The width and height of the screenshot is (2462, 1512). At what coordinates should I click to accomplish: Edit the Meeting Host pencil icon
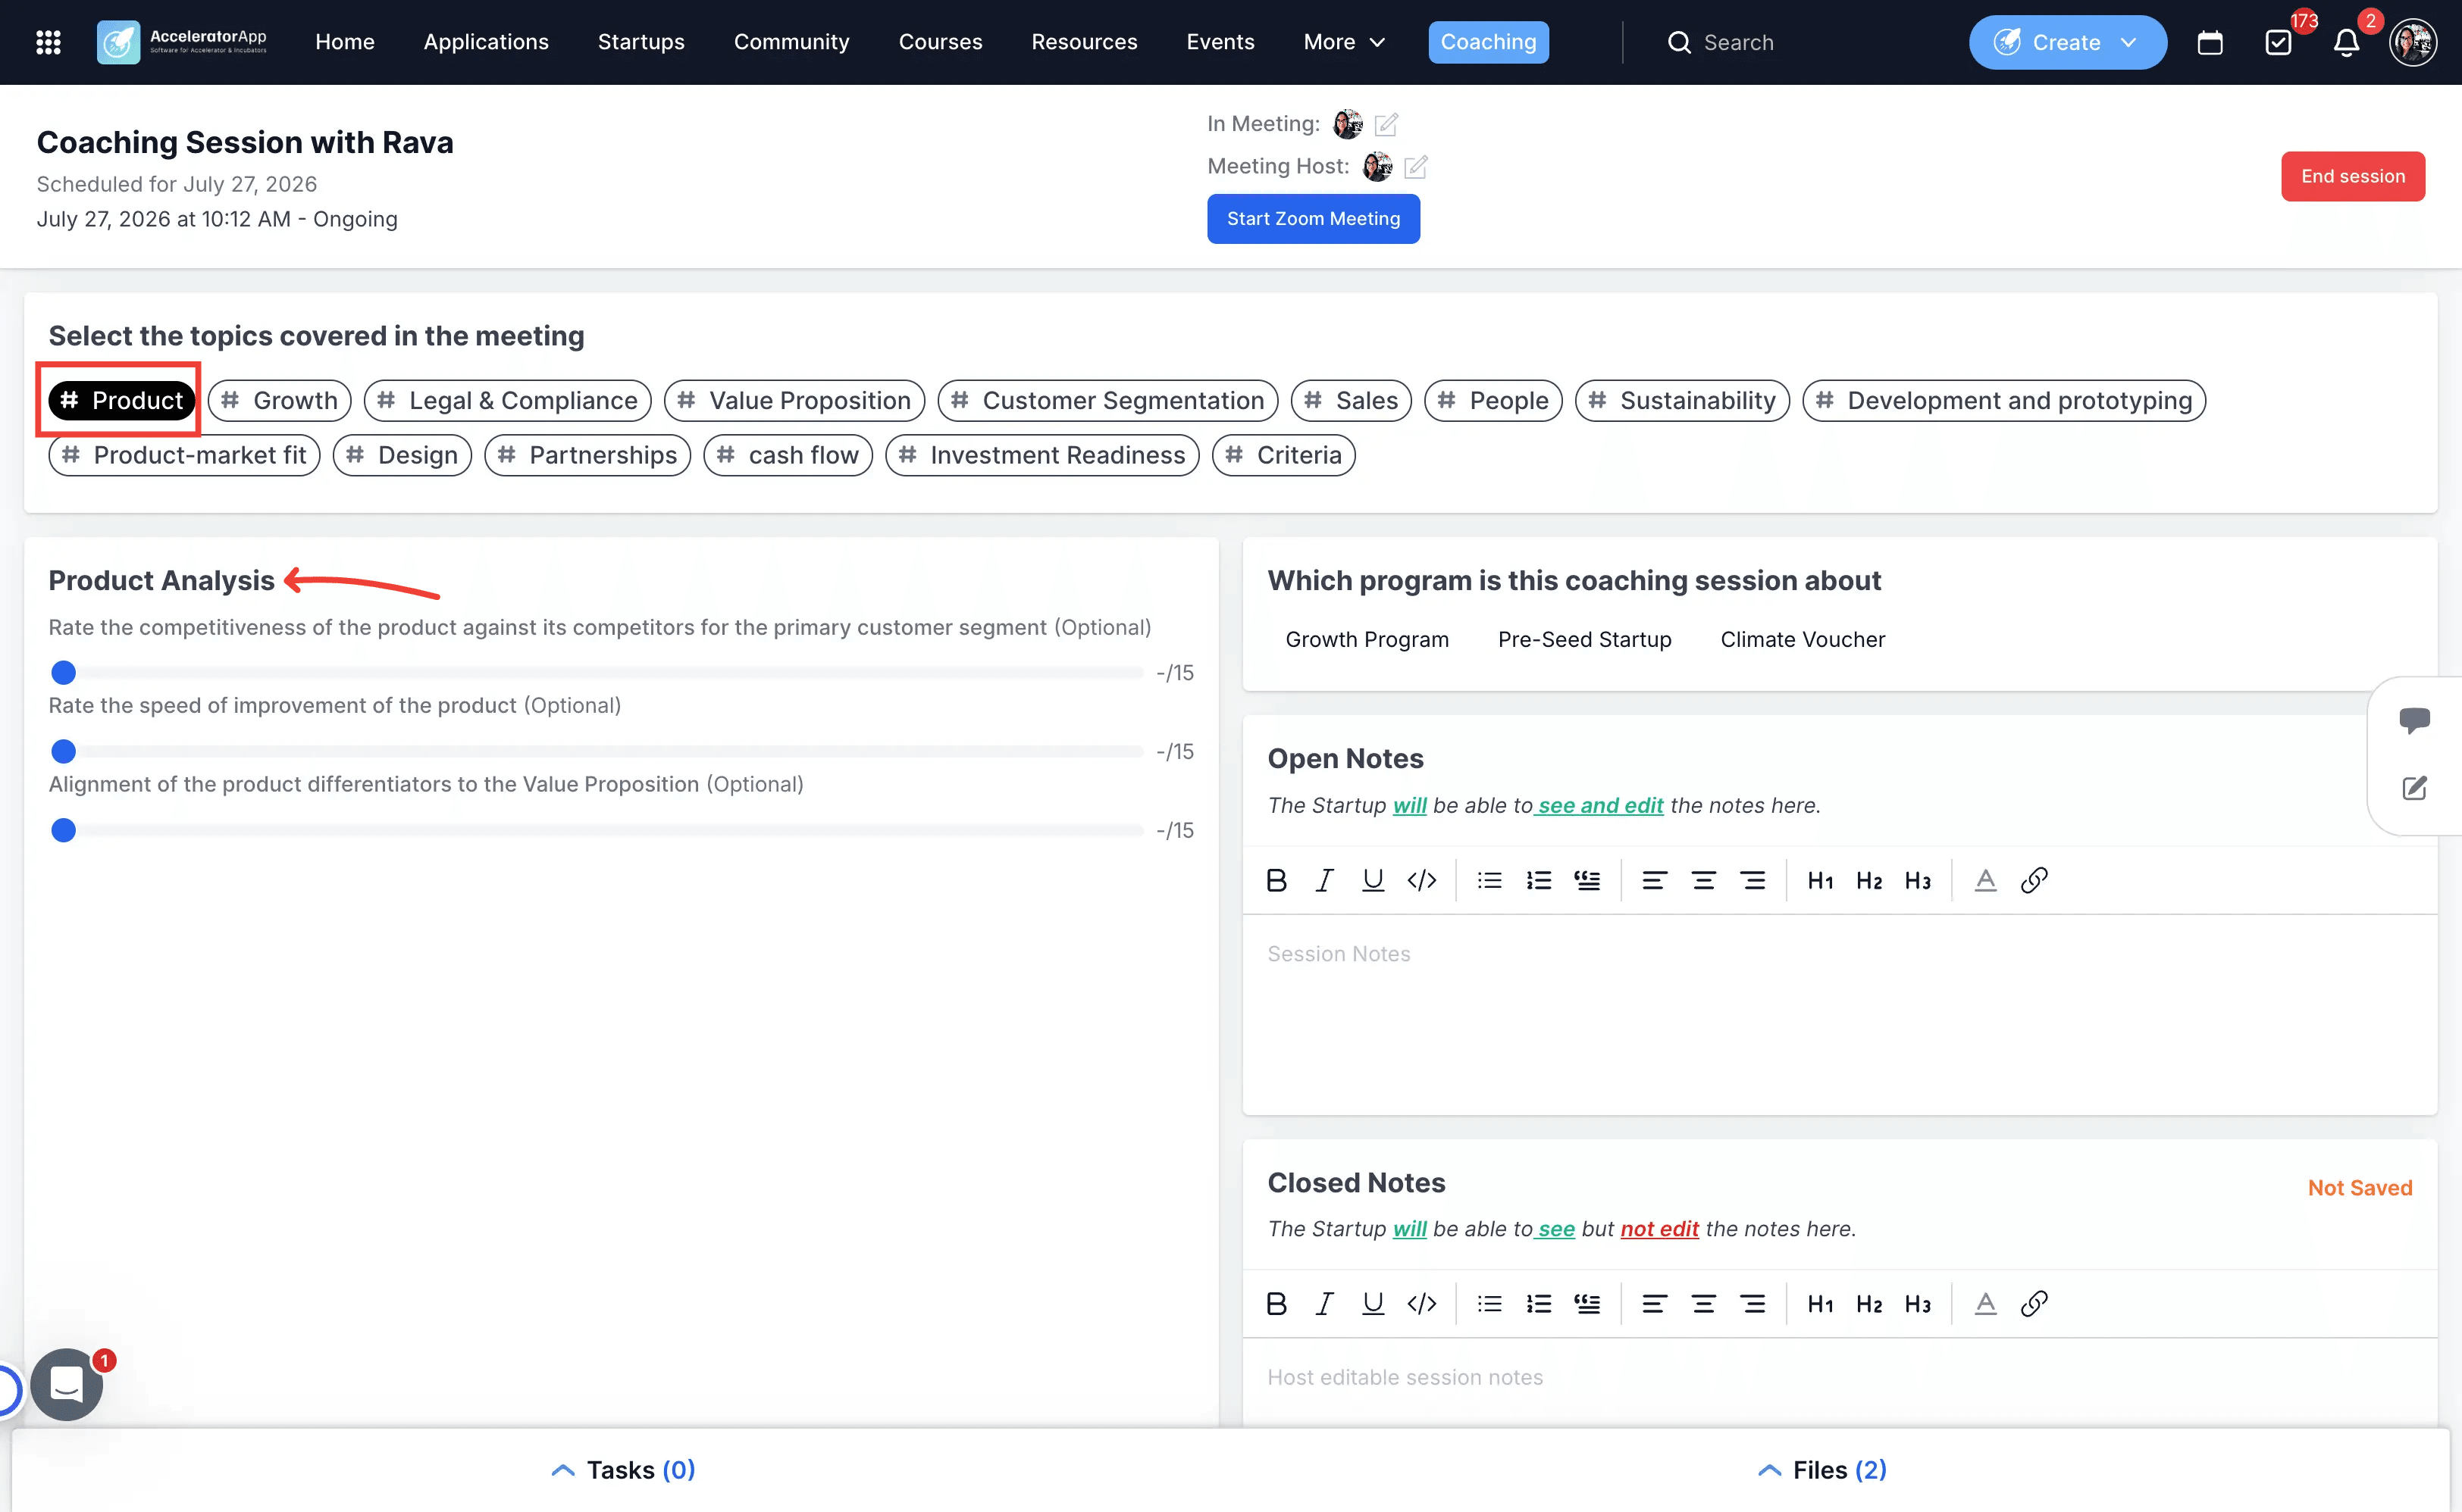pyautogui.click(x=1416, y=167)
